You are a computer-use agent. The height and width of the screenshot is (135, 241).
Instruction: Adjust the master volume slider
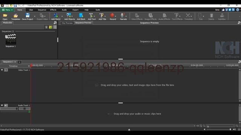(219, 129)
